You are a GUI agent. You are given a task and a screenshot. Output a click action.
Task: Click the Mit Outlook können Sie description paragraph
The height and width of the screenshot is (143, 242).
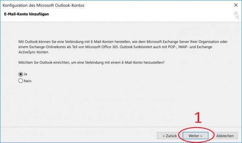[123, 47]
